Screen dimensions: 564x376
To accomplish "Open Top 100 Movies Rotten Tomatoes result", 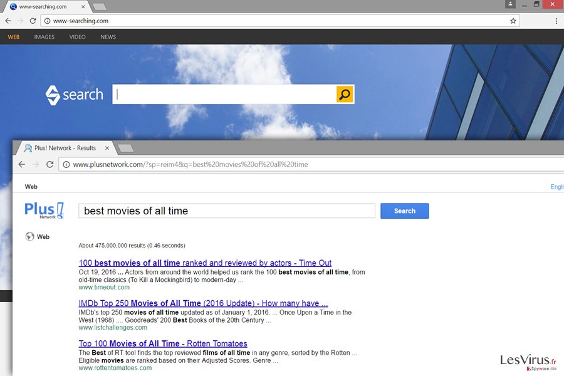I will (163, 343).
